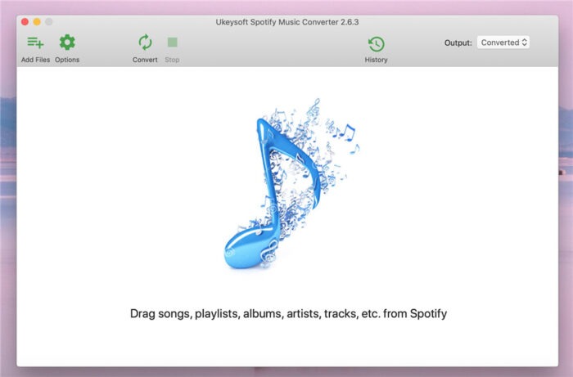The width and height of the screenshot is (573, 377).
Task: Click the grey disabled zoom button
Action: [49, 20]
